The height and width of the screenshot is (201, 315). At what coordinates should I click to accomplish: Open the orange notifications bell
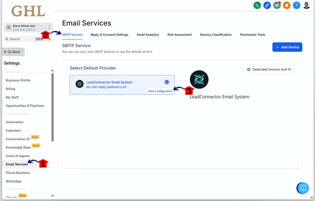click(287, 6)
